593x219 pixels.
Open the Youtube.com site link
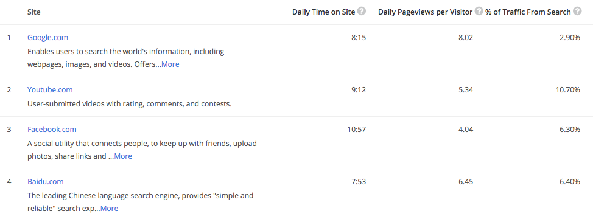coord(50,90)
